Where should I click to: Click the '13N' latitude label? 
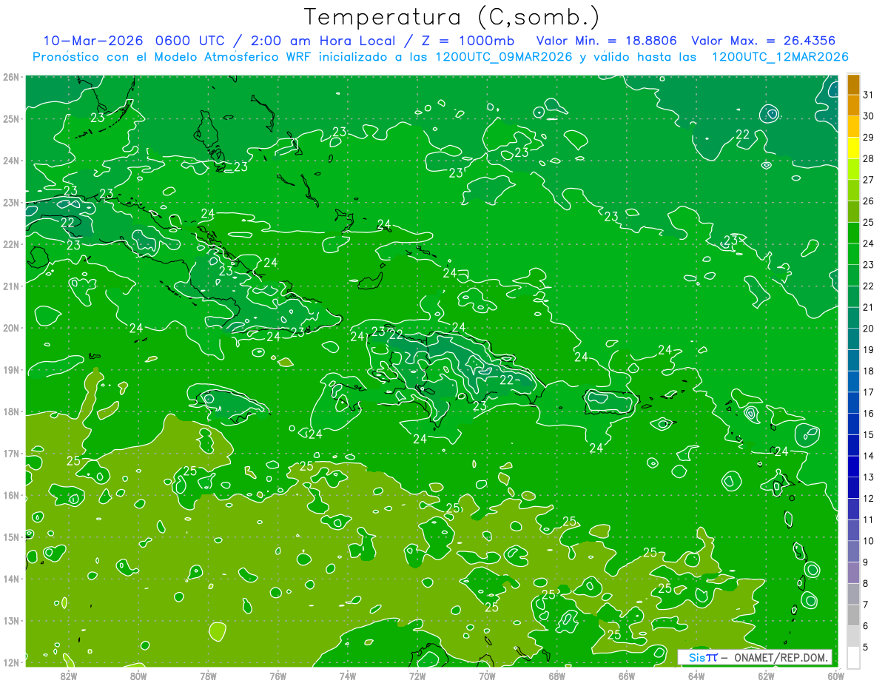[x=11, y=620]
